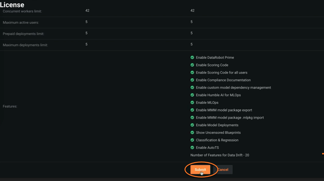Submit the license
The height and width of the screenshot is (181, 324).
tap(200, 170)
